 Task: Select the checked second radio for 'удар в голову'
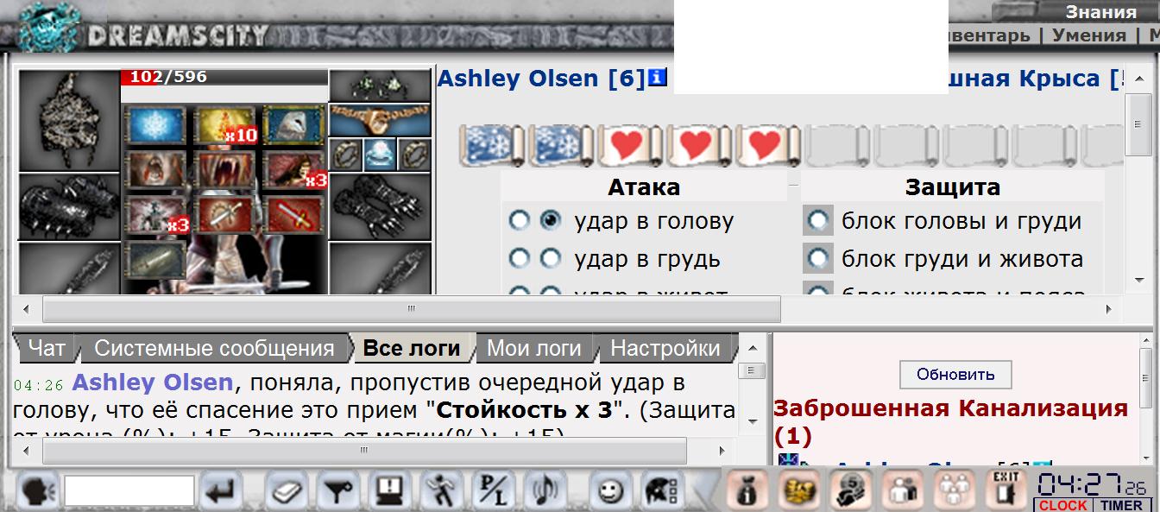[x=550, y=221]
